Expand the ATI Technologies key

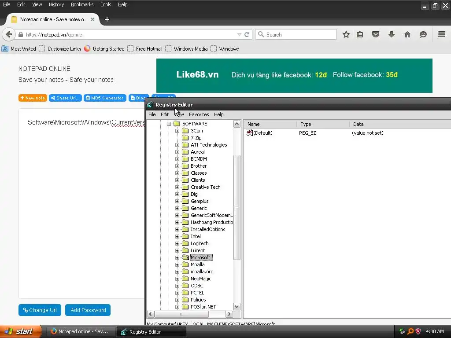[177, 145]
